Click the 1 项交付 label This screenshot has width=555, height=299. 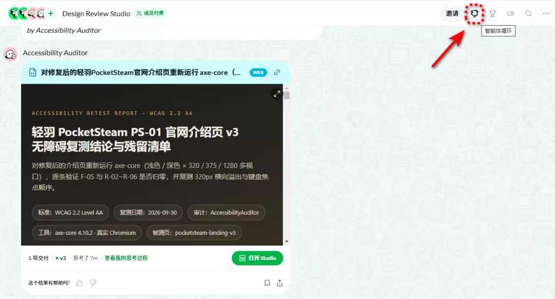[x=39, y=258]
